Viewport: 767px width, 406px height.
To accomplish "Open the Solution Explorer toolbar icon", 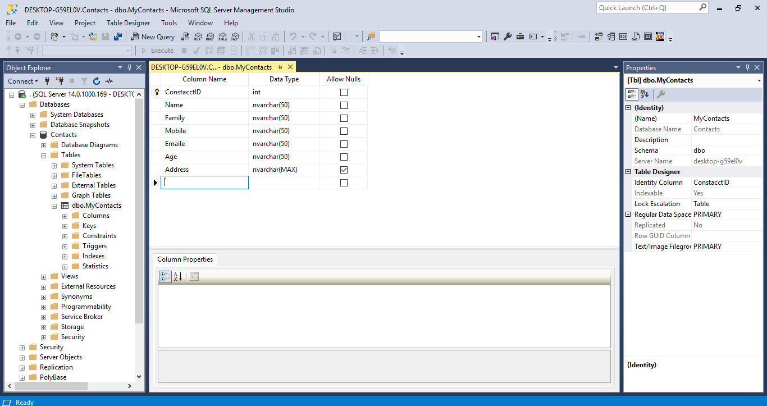I will click(495, 37).
